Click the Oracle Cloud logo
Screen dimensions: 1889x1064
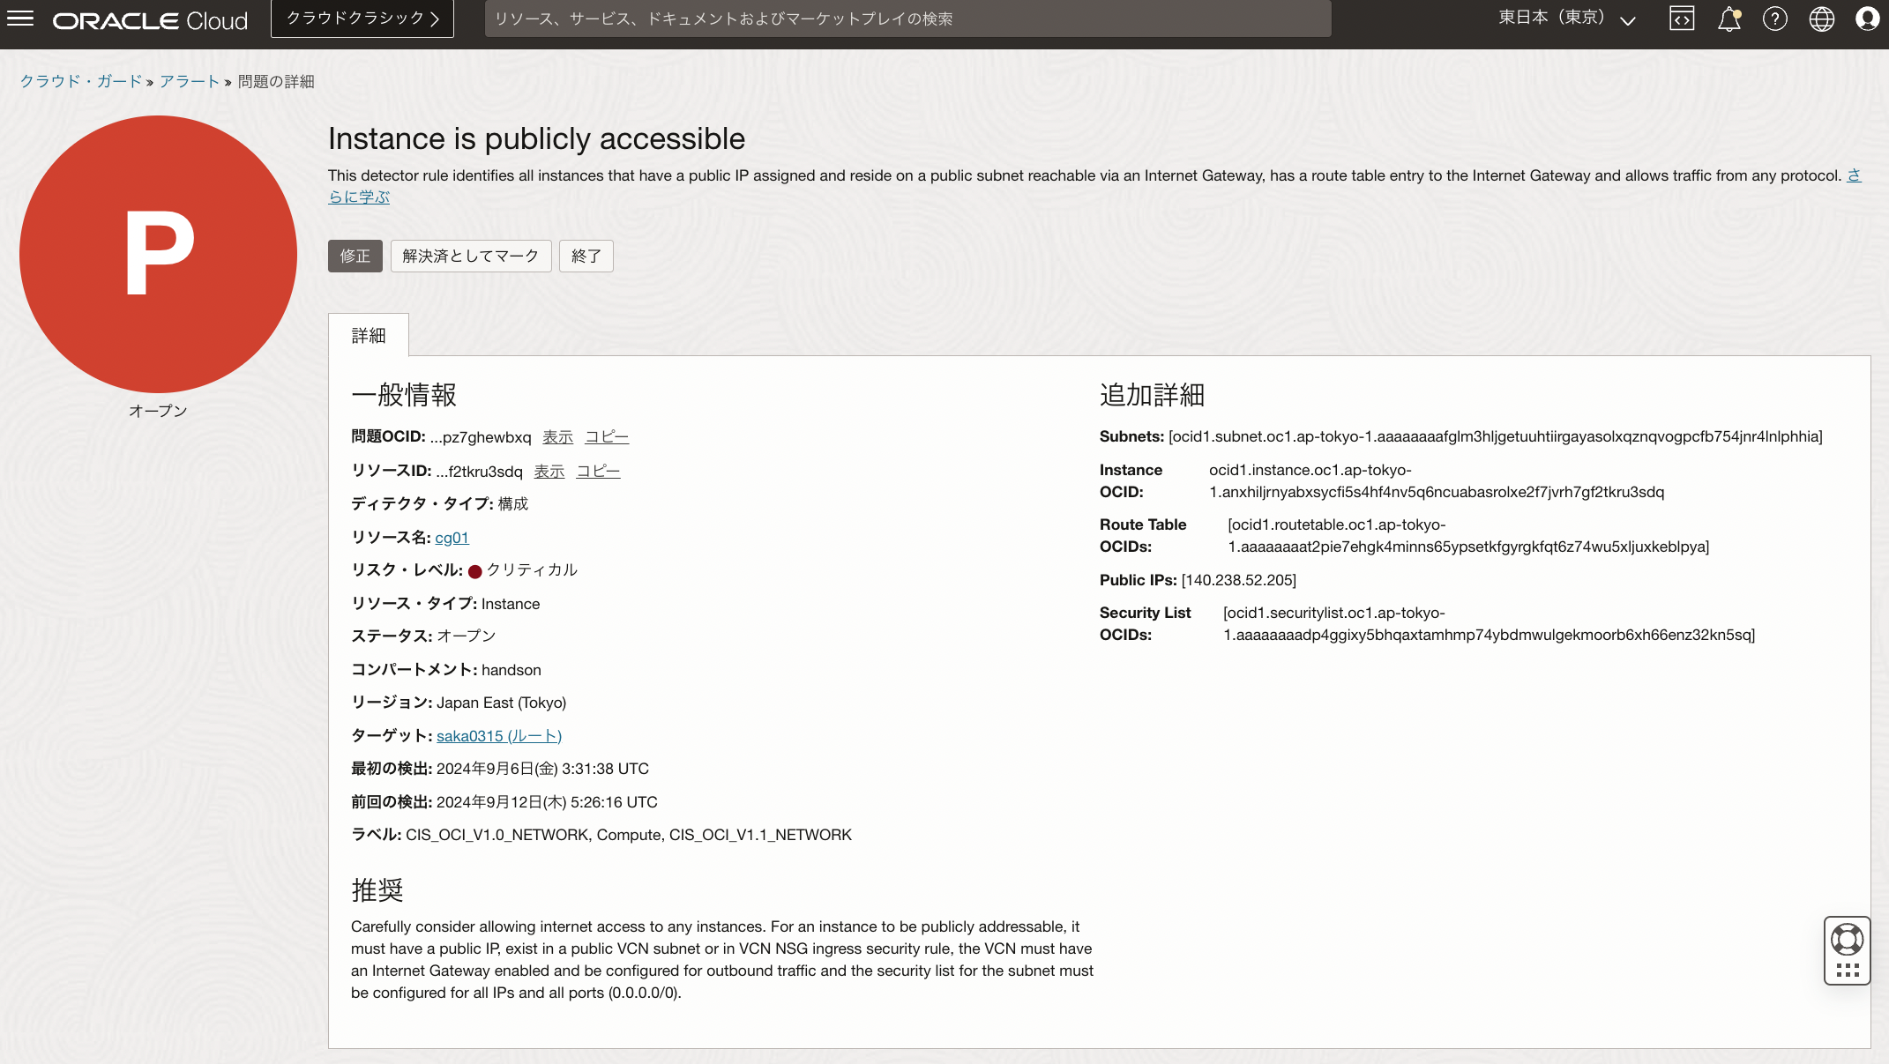coord(148,19)
